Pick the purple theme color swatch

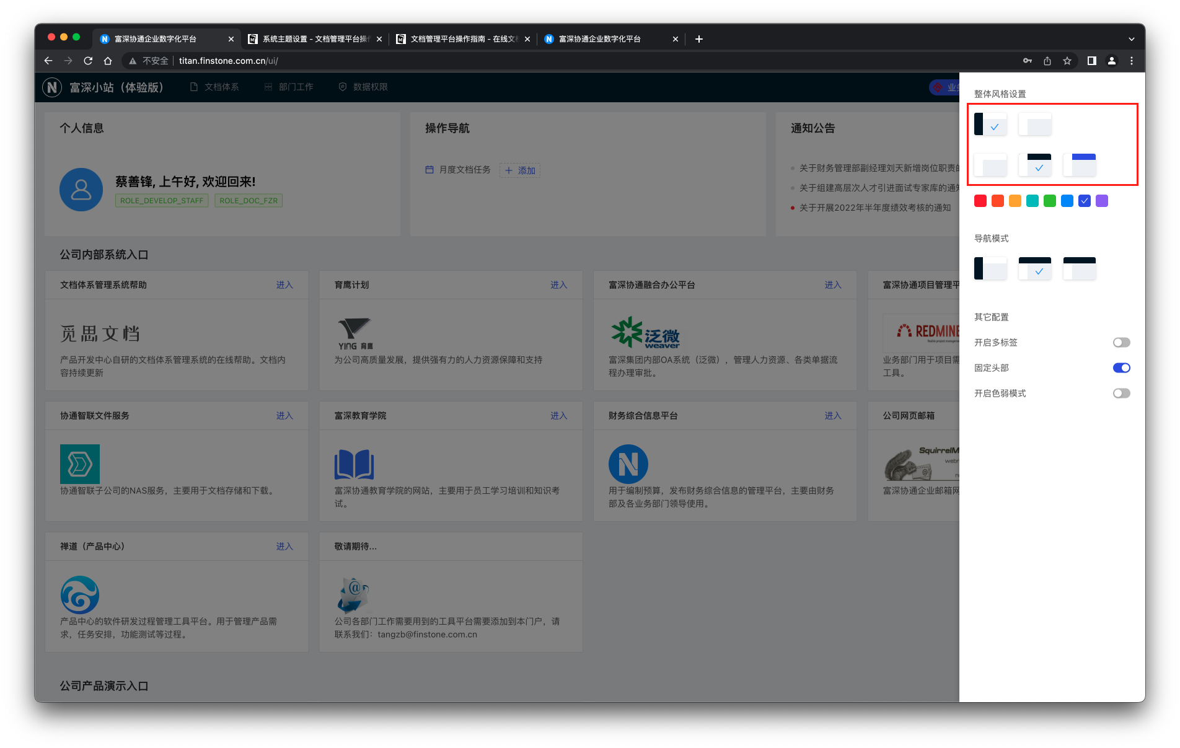click(x=1102, y=201)
